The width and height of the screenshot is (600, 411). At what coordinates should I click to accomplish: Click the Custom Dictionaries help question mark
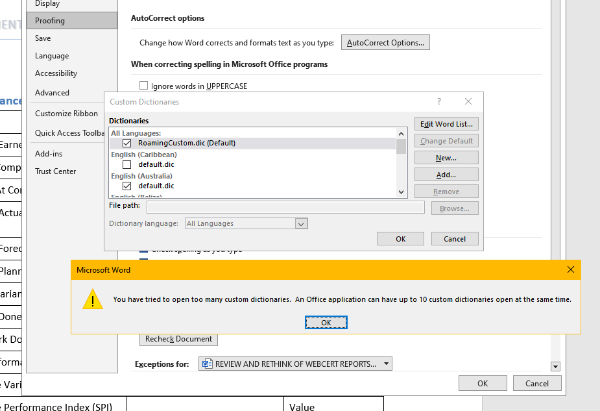click(x=439, y=101)
